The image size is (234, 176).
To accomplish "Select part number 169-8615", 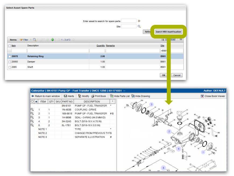I will click(x=67, y=113).
